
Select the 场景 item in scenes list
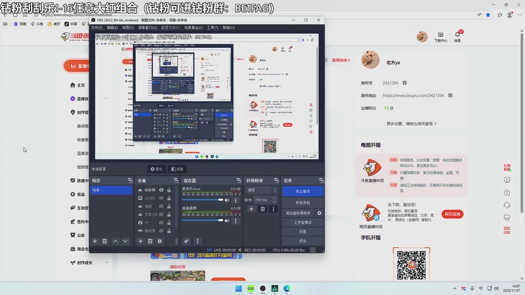(x=111, y=190)
